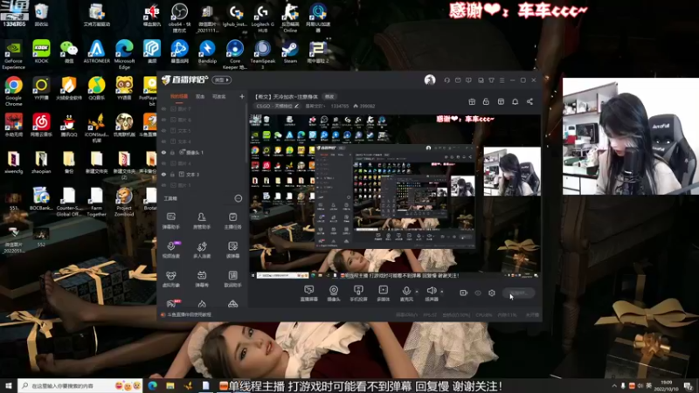Open the KOOK desktop icon
This screenshot has width=699, height=393.
(41, 52)
